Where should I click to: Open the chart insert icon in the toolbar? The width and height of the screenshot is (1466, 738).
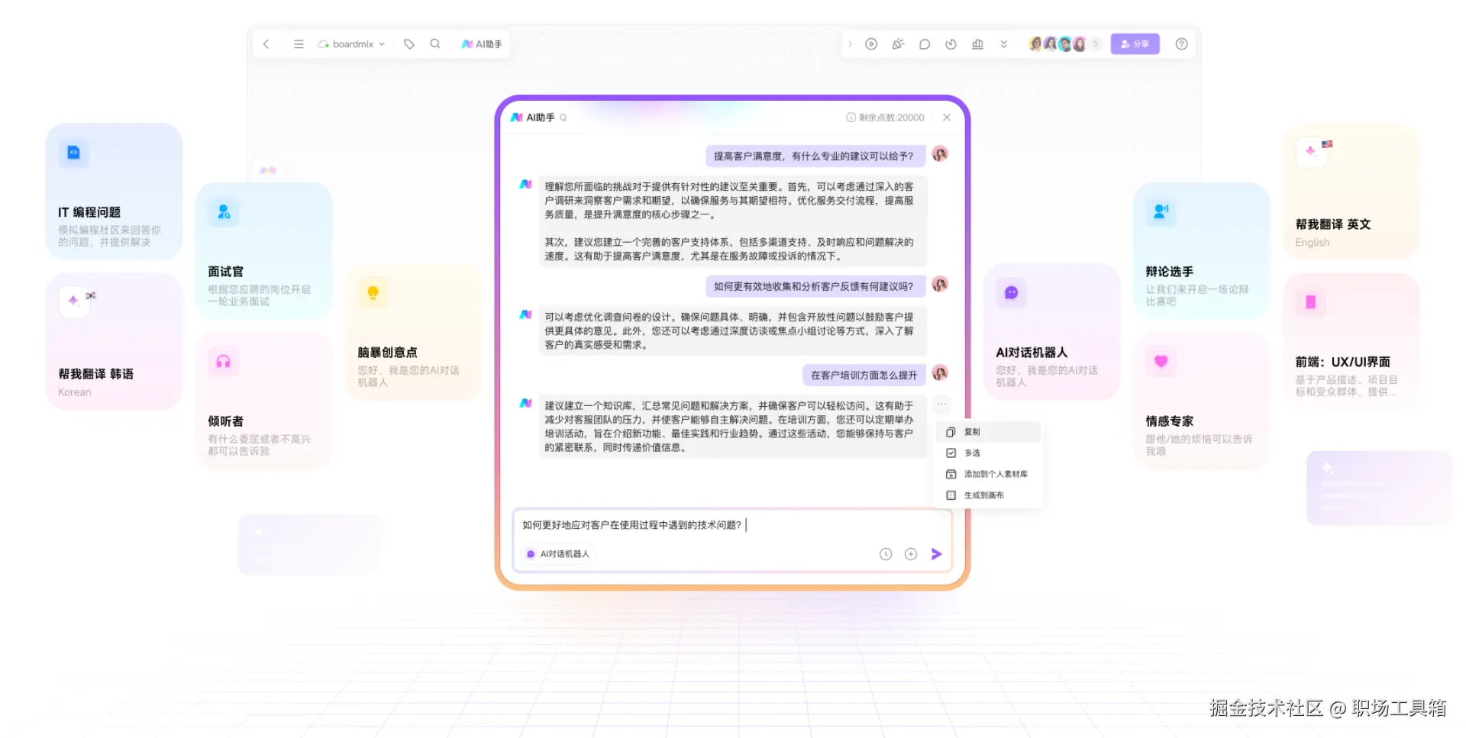click(x=977, y=44)
